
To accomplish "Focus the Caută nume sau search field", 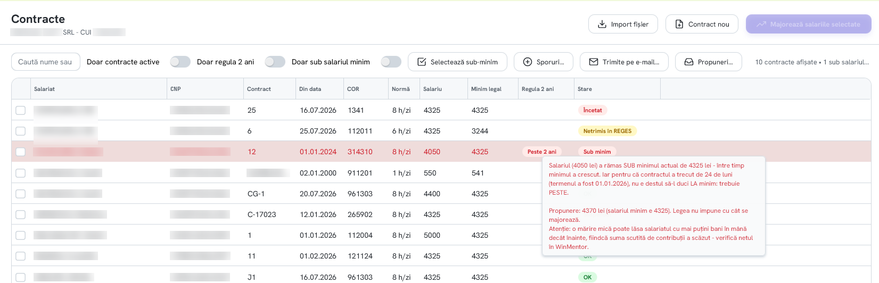I will point(46,62).
